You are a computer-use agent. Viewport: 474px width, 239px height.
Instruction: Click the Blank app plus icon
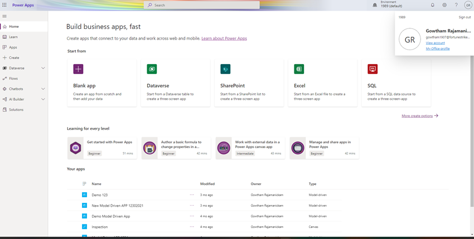(x=78, y=69)
